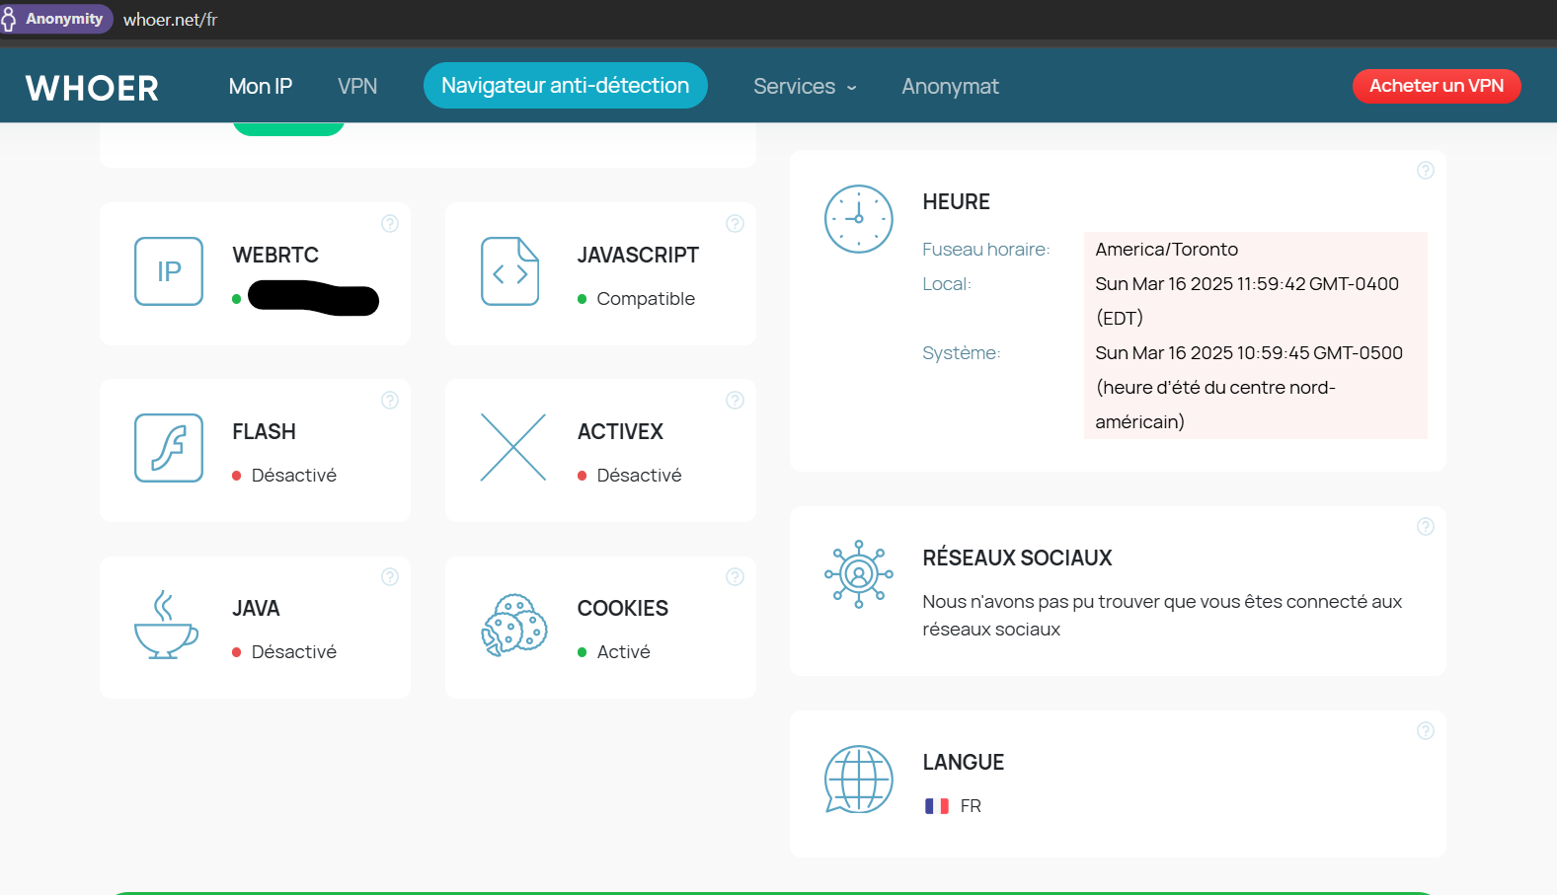Expand the Services dropdown menu

click(805, 87)
